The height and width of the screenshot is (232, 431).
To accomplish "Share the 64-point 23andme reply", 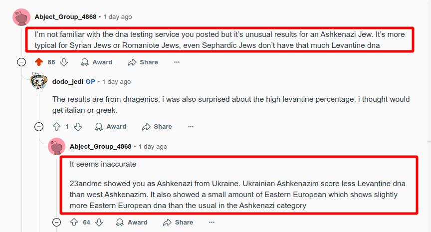I will click(x=178, y=223).
